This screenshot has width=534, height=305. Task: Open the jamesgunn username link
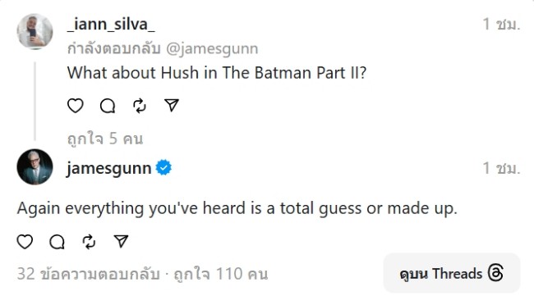point(109,168)
